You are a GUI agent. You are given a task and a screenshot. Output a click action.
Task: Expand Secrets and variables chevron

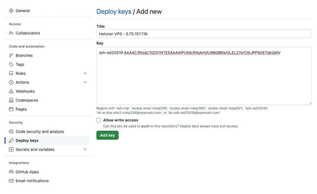(85, 150)
